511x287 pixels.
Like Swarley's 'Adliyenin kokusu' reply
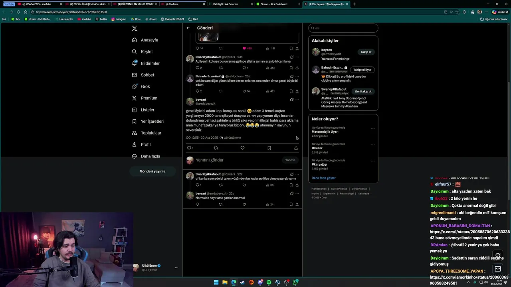245,68
